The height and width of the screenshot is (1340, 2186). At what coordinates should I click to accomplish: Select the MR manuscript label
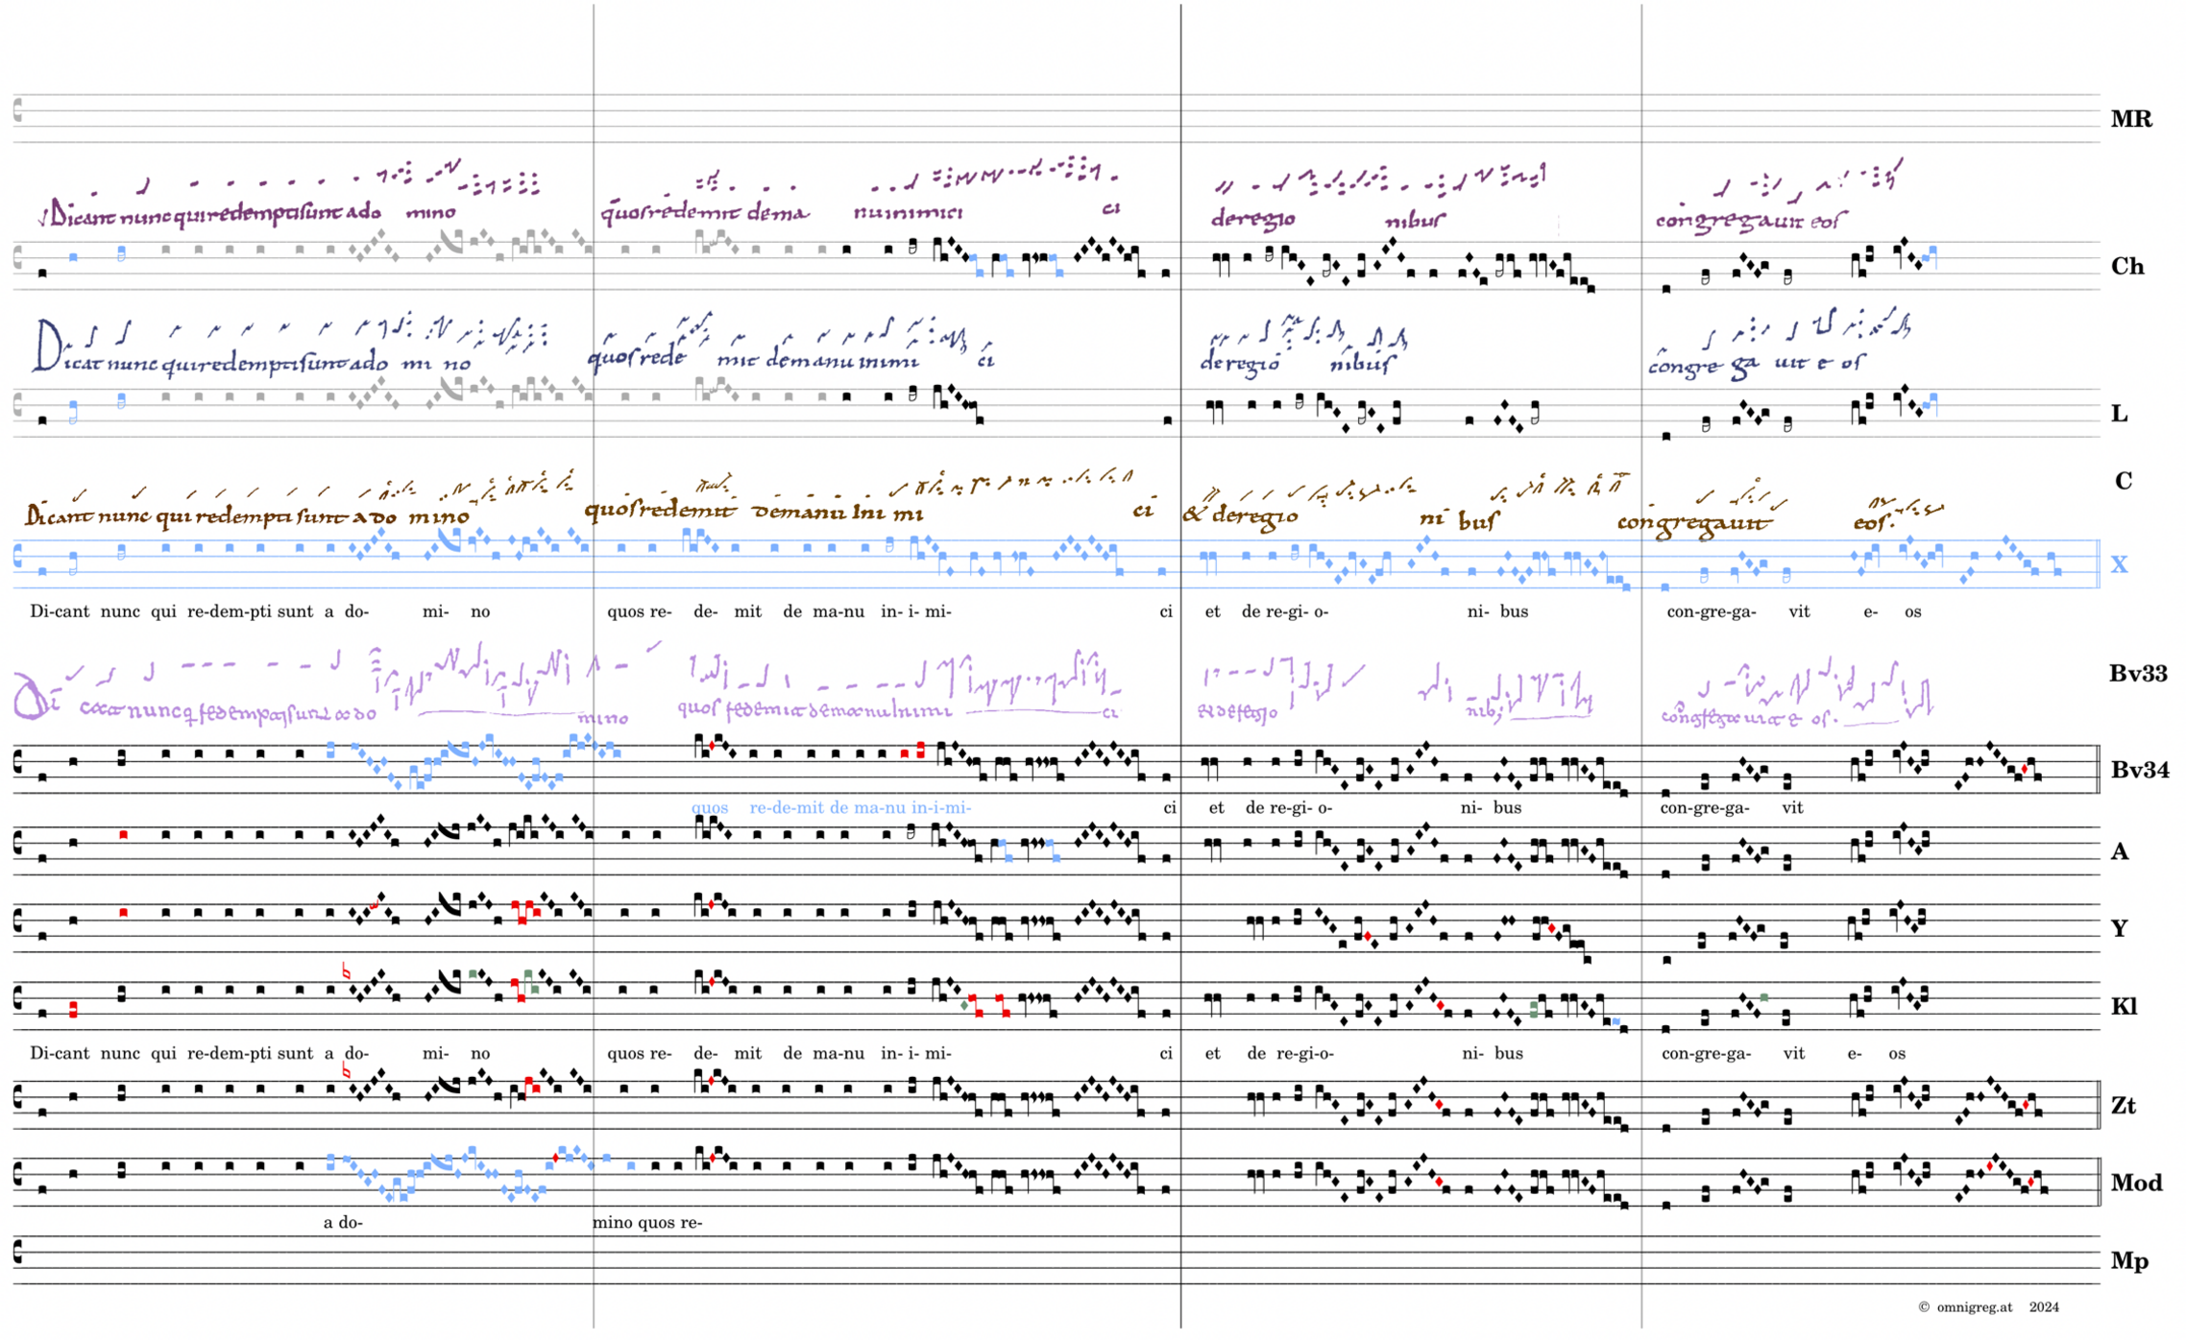click(x=2130, y=119)
